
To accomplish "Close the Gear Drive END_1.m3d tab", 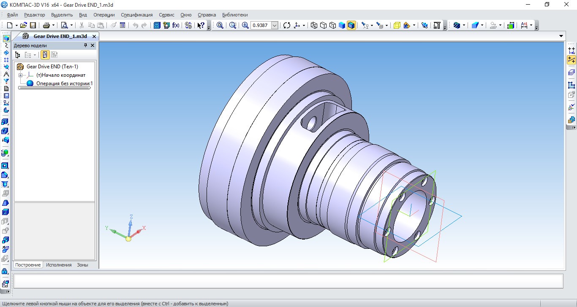I will pyautogui.click(x=94, y=36).
